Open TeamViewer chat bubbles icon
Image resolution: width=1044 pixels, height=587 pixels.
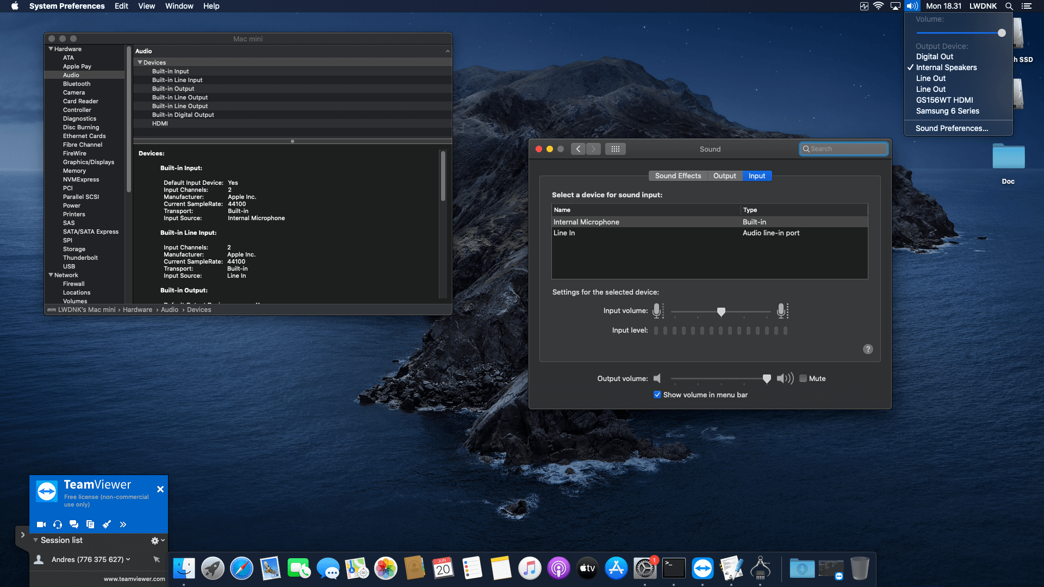[x=74, y=524]
